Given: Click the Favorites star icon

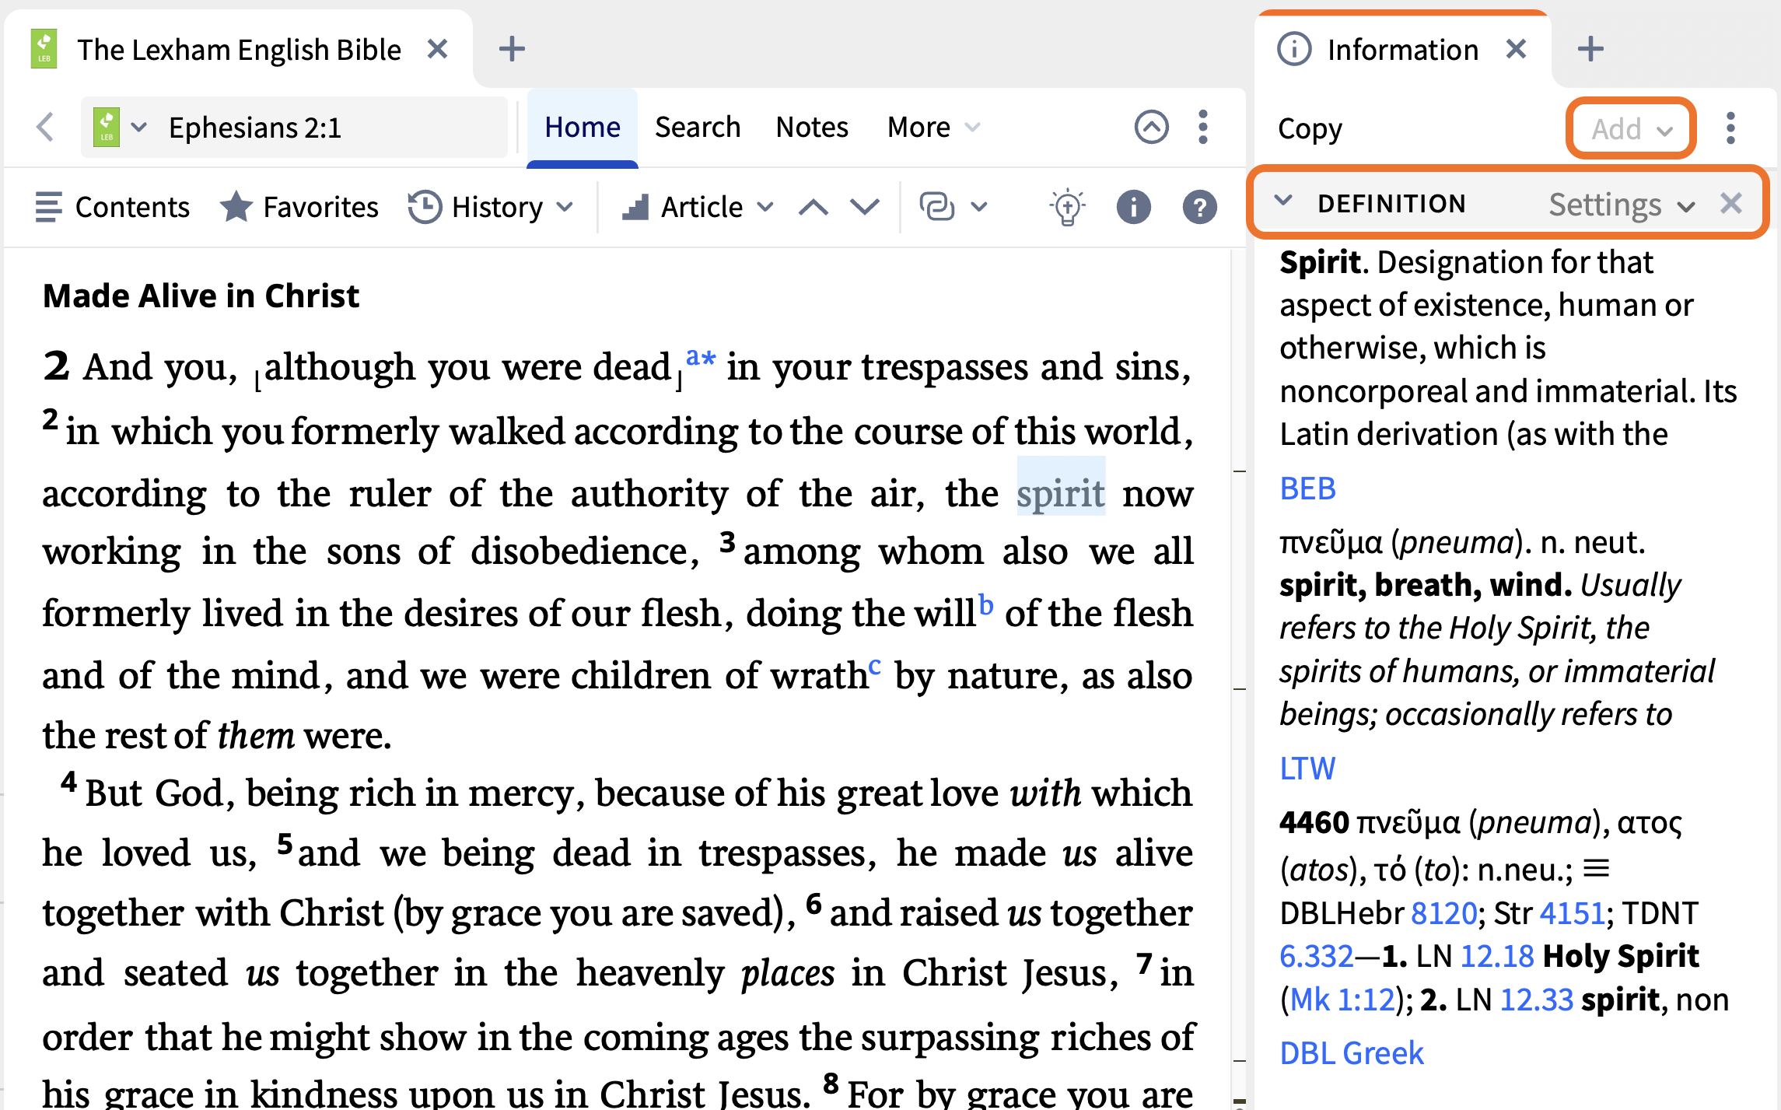Looking at the screenshot, I should coord(236,207).
